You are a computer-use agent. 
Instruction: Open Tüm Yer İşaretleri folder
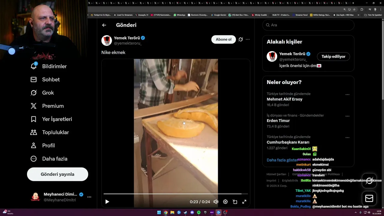pos(373,15)
